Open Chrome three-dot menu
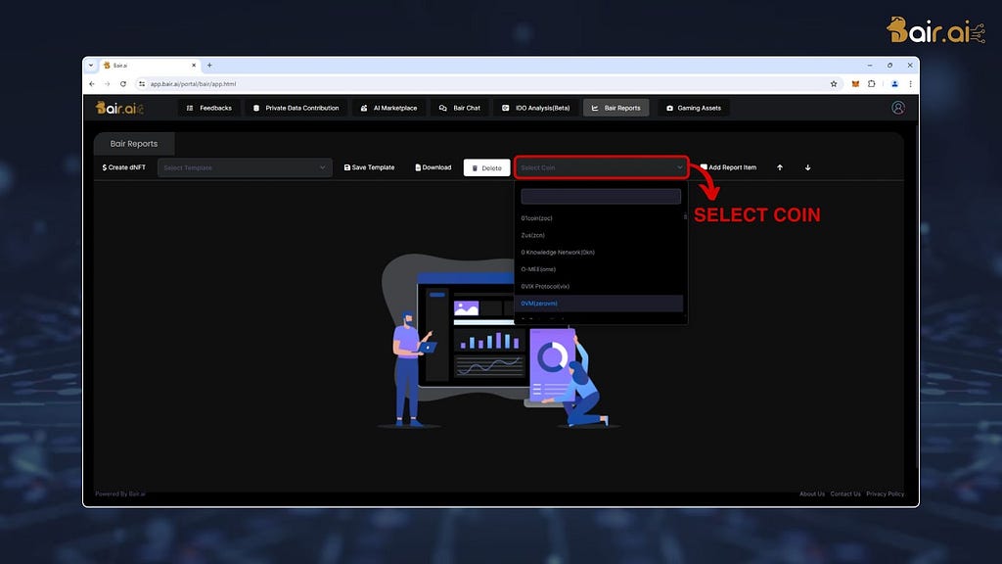The image size is (1002, 564). point(911,84)
